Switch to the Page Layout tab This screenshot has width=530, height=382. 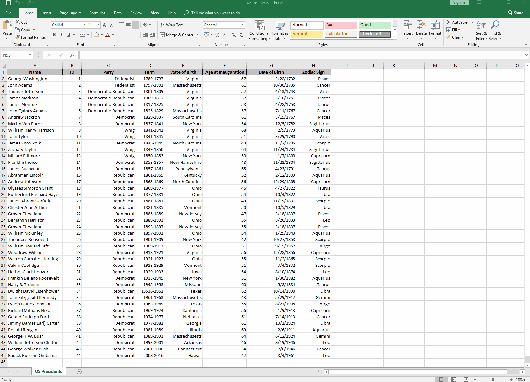click(x=70, y=13)
